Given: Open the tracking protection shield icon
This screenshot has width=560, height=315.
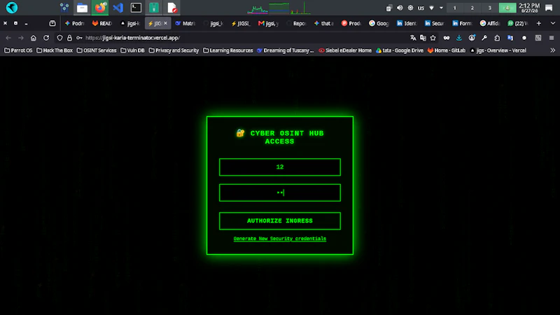Looking at the screenshot, I should pyautogui.click(x=59, y=38).
